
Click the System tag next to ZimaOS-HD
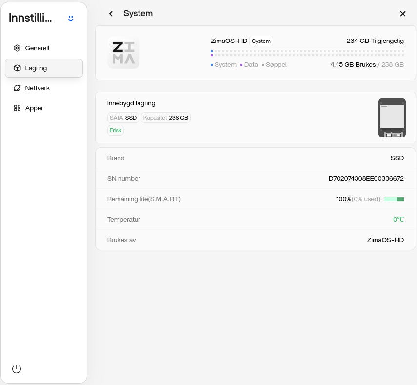(261, 41)
